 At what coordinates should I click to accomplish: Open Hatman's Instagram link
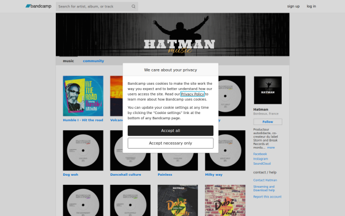[x=260, y=159]
